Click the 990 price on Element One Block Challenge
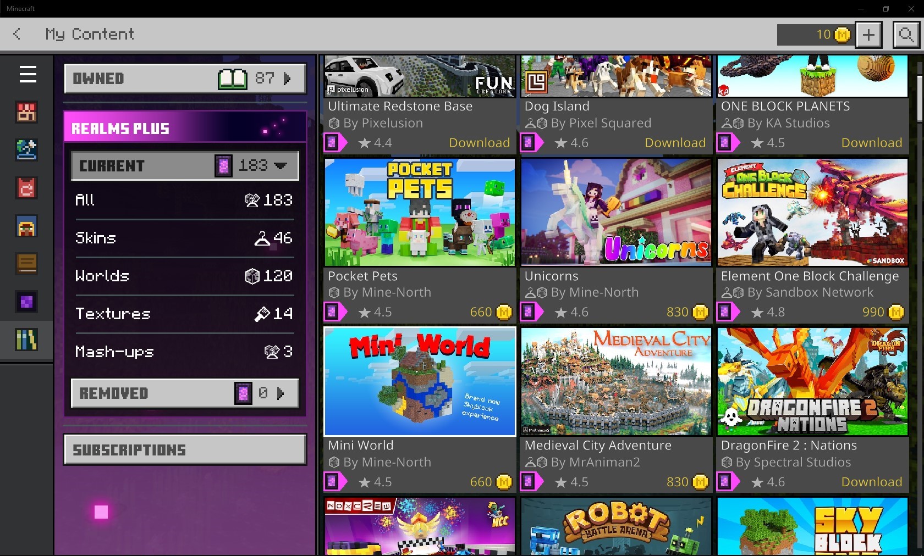The image size is (924, 556). (x=873, y=312)
